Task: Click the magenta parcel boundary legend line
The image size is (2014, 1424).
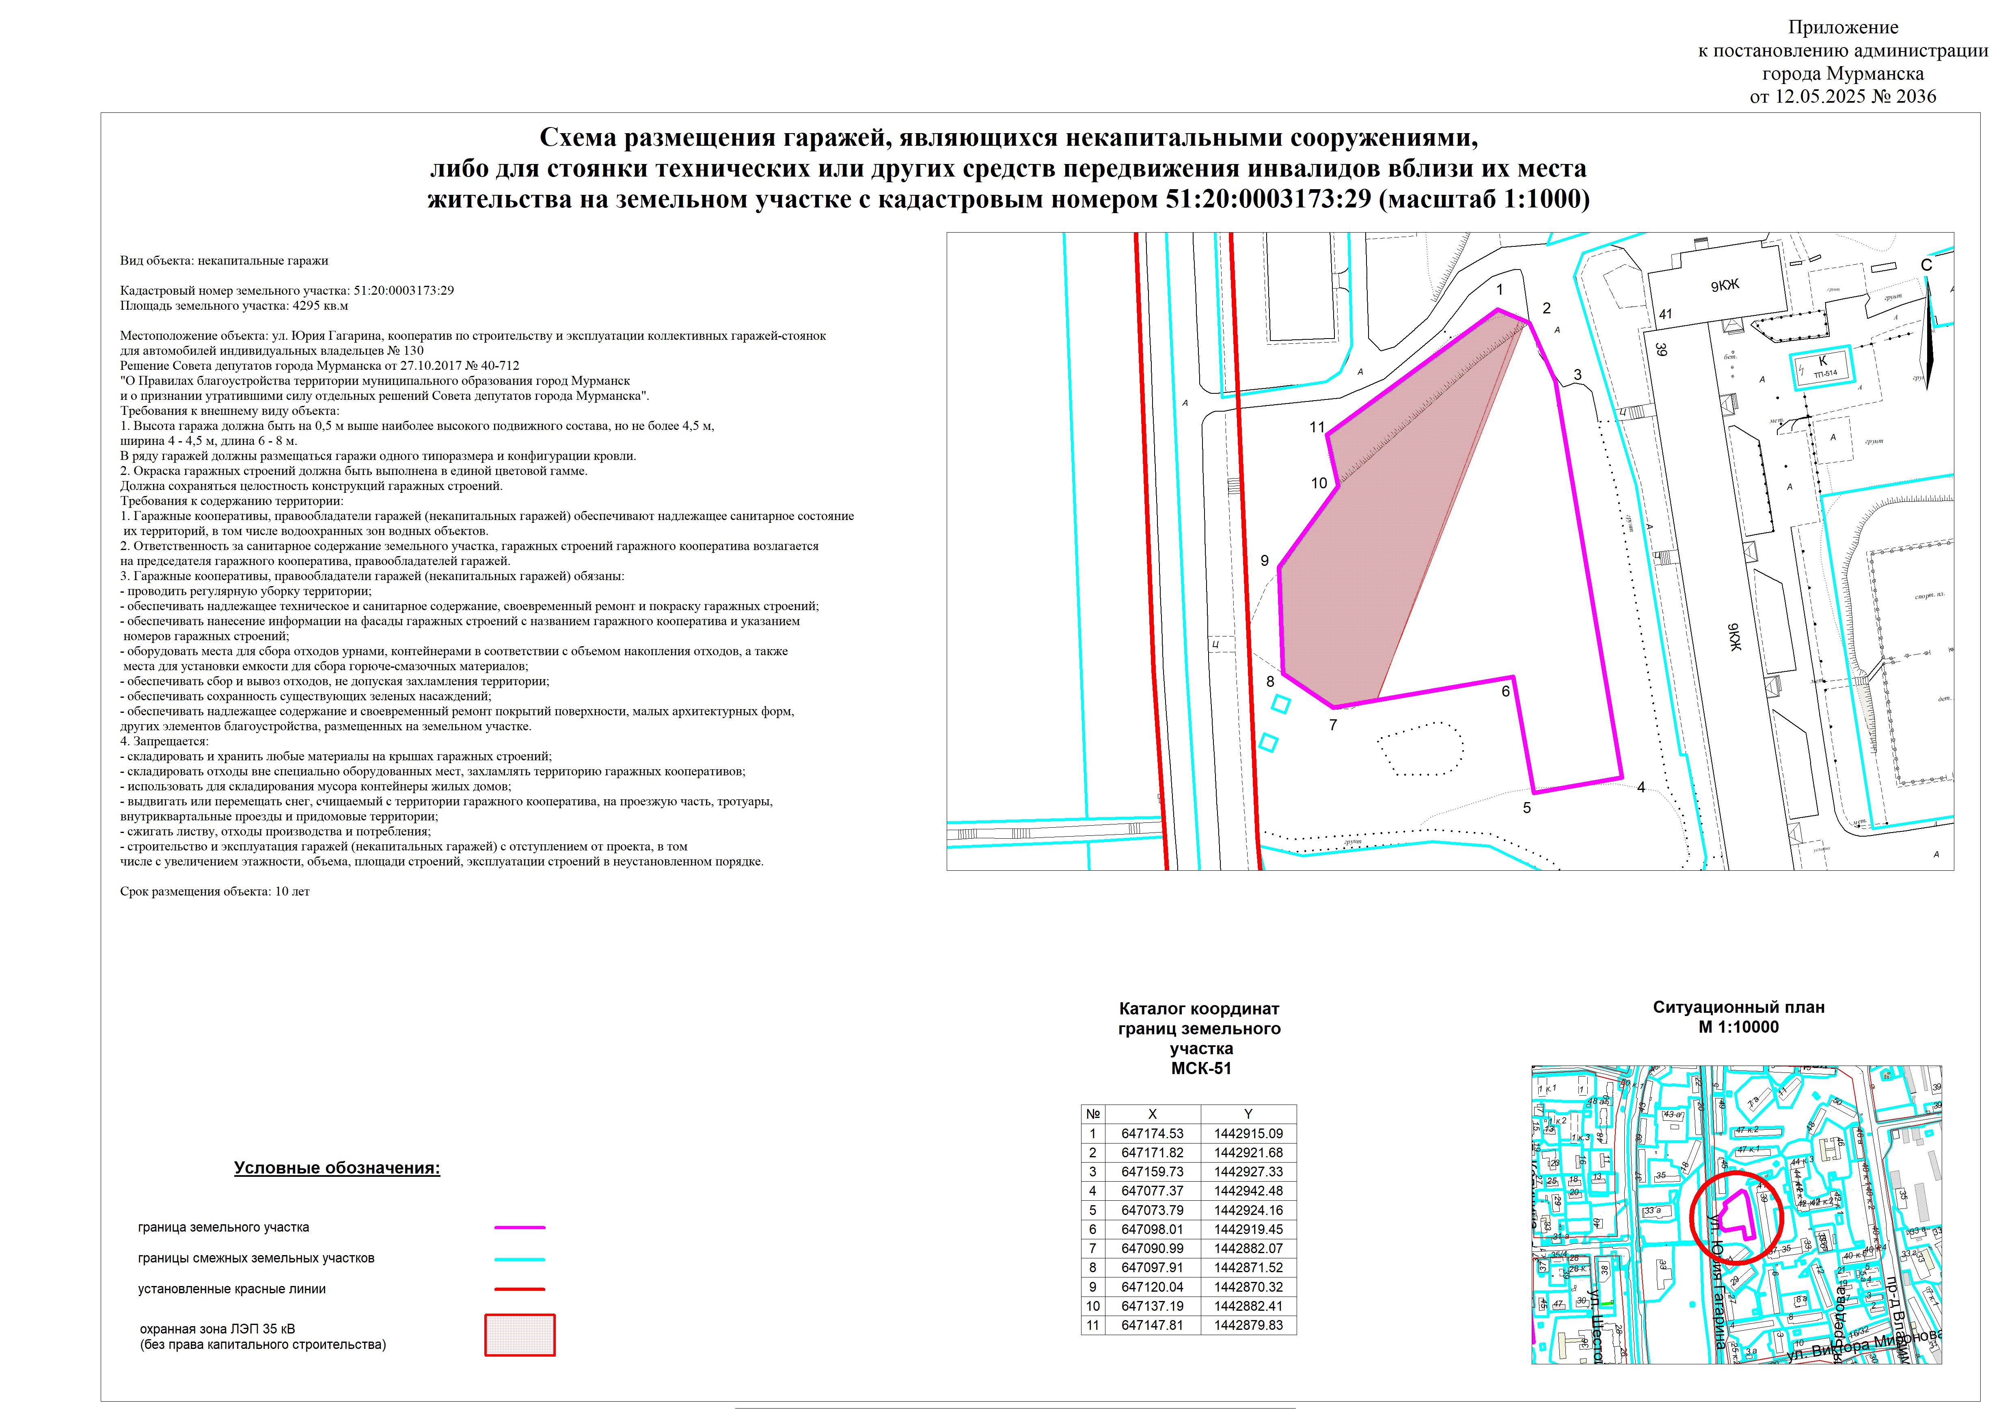Action: click(x=519, y=1228)
